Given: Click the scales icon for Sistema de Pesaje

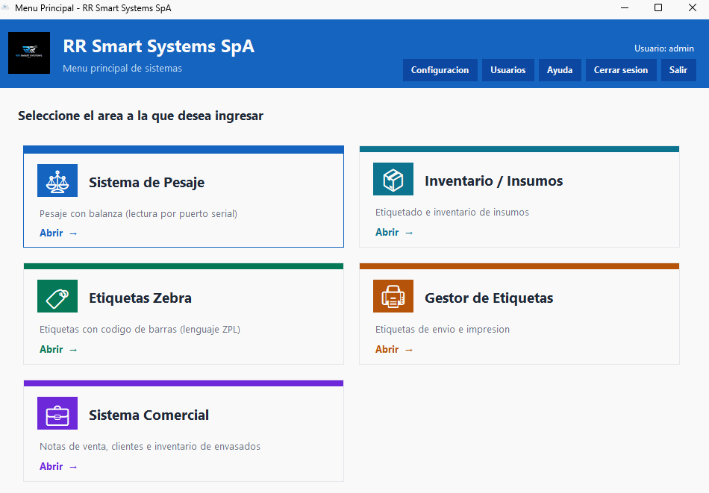Looking at the screenshot, I should [57, 180].
